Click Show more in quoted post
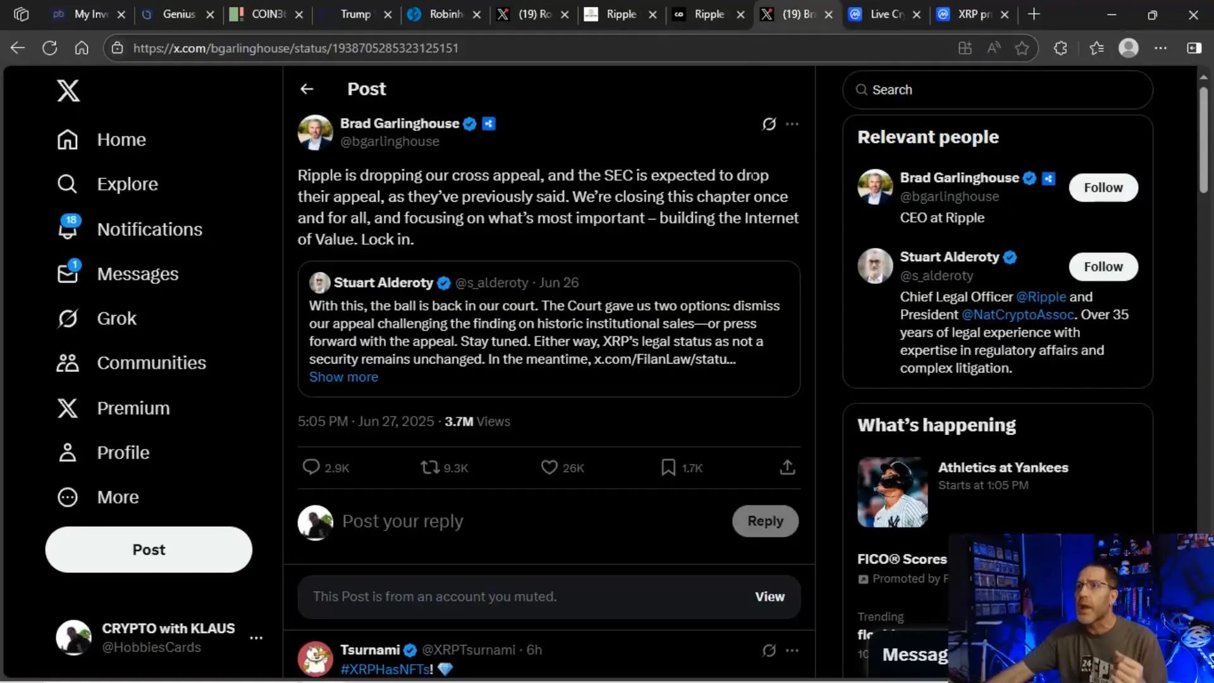Image resolution: width=1214 pixels, height=683 pixels. [343, 377]
